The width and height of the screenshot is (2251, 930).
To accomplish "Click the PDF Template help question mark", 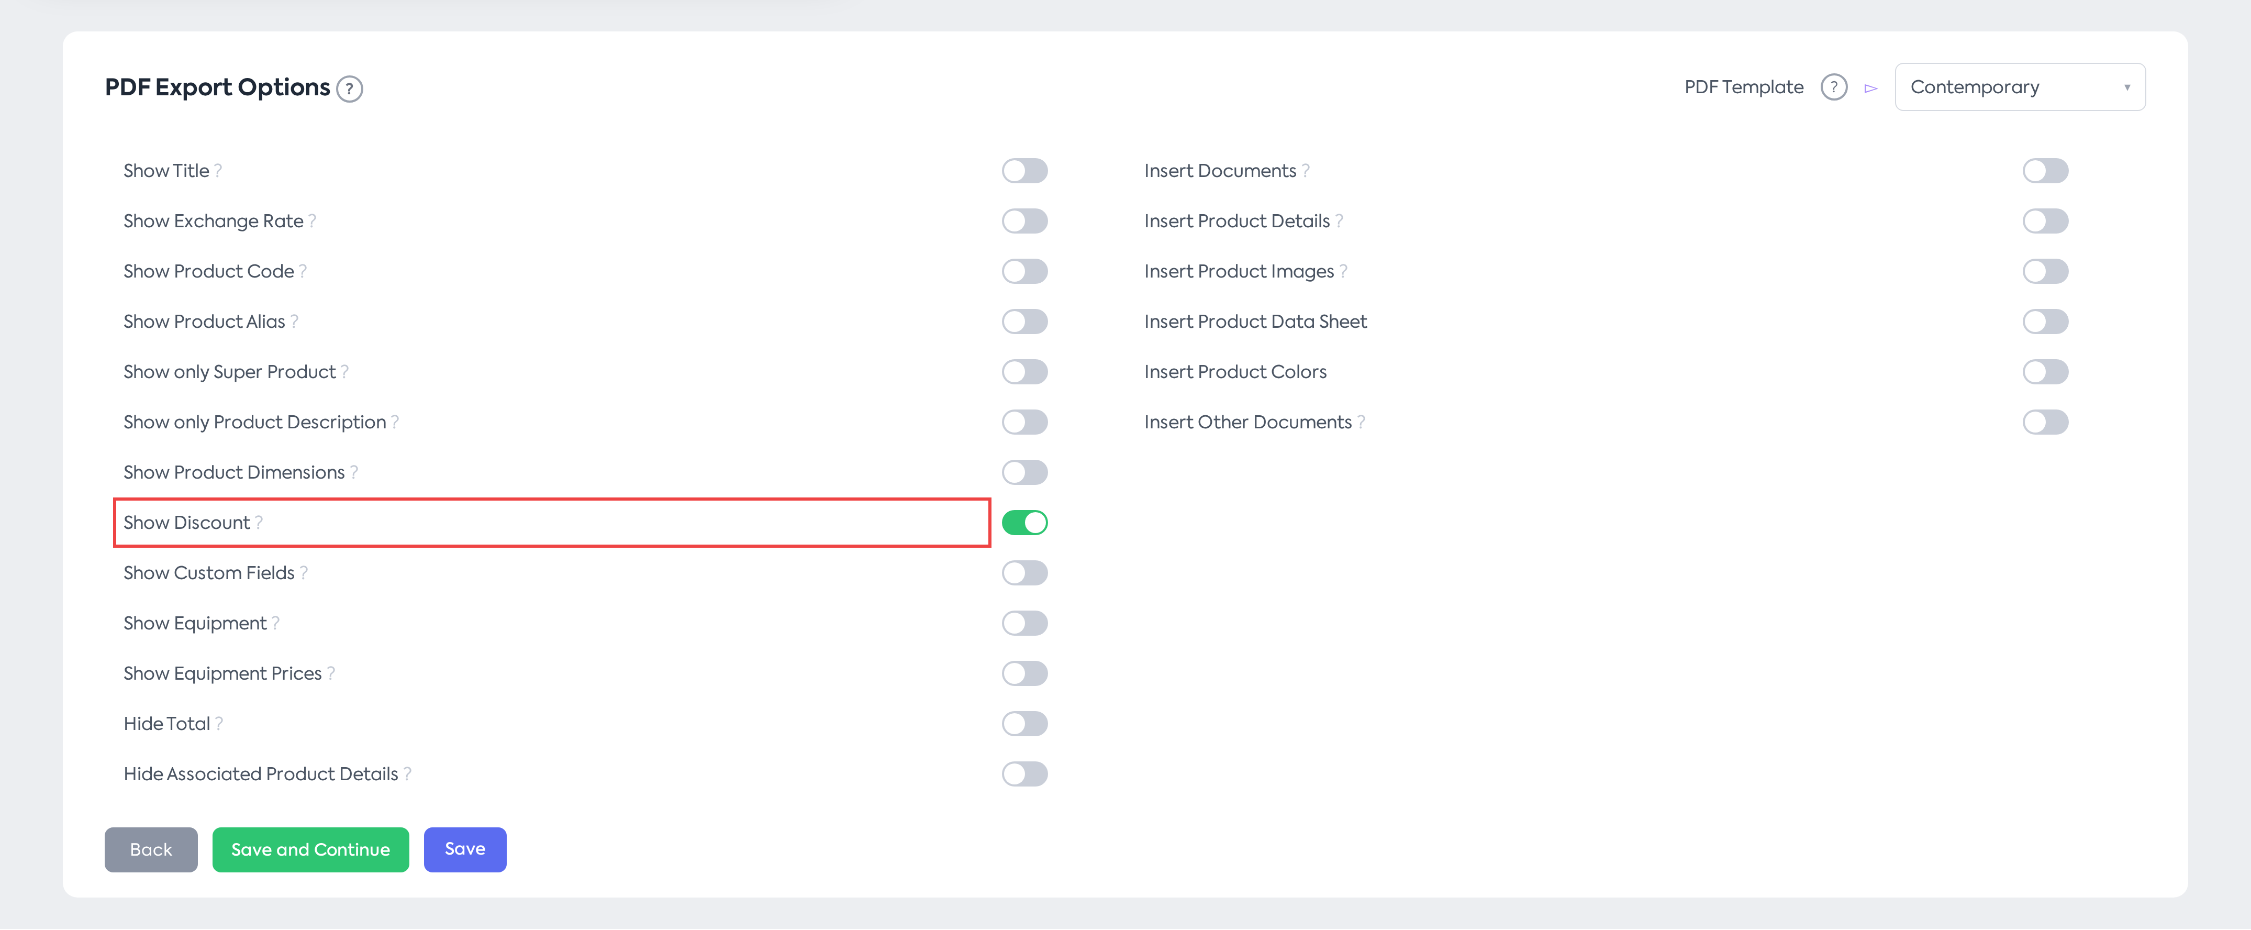I will click(1833, 87).
